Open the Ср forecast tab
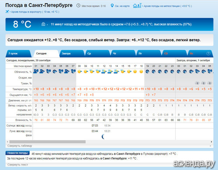Screen dimensions: 218x170 tap(97, 53)
